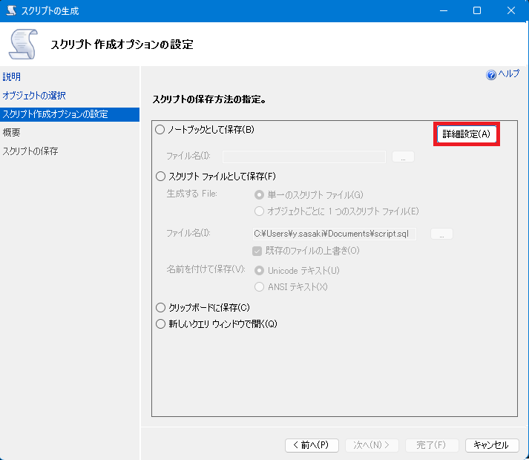Viewport: 529px width, 460px height.
Task: Browse for notebook file name button
Action: click(x=403, y=157)
